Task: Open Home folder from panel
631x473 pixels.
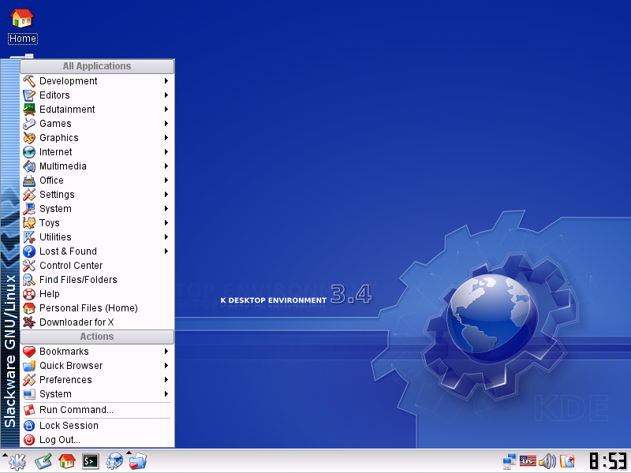Action: pyautogui.click(x=67, y=461)
